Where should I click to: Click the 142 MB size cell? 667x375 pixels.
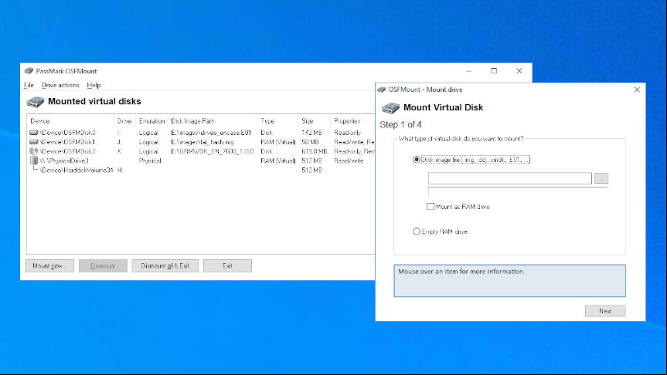point(311,133)
